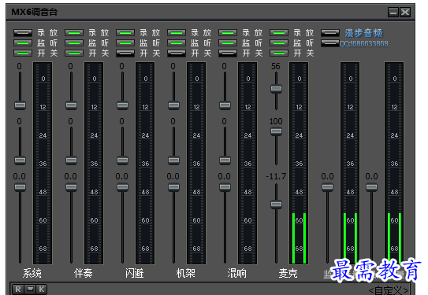Toggle 监听 switch on the 闪避 channel
428x295 pixels.
(125, 43)
